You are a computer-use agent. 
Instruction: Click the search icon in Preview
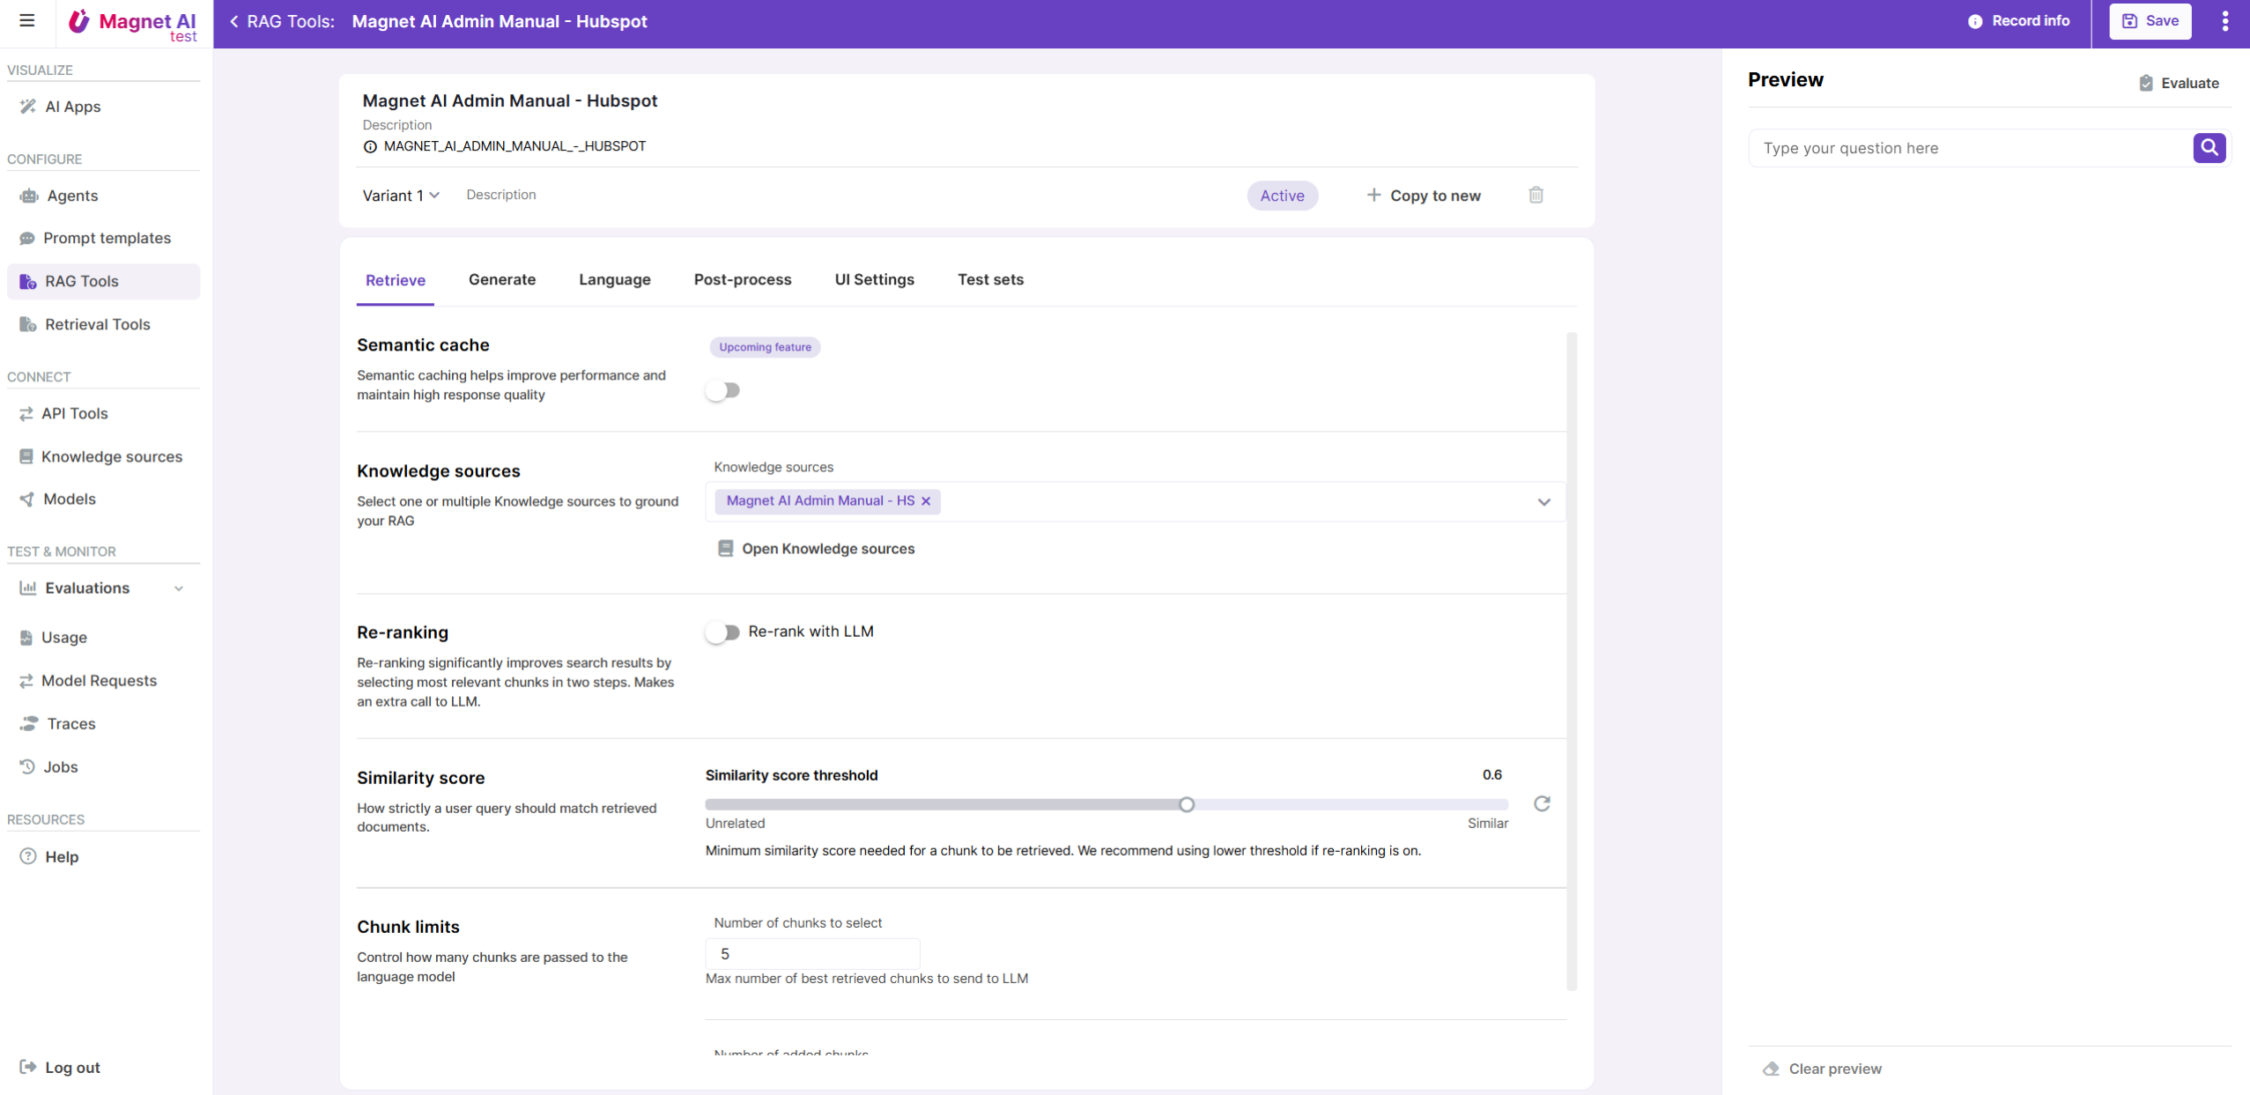(2209, 148)
